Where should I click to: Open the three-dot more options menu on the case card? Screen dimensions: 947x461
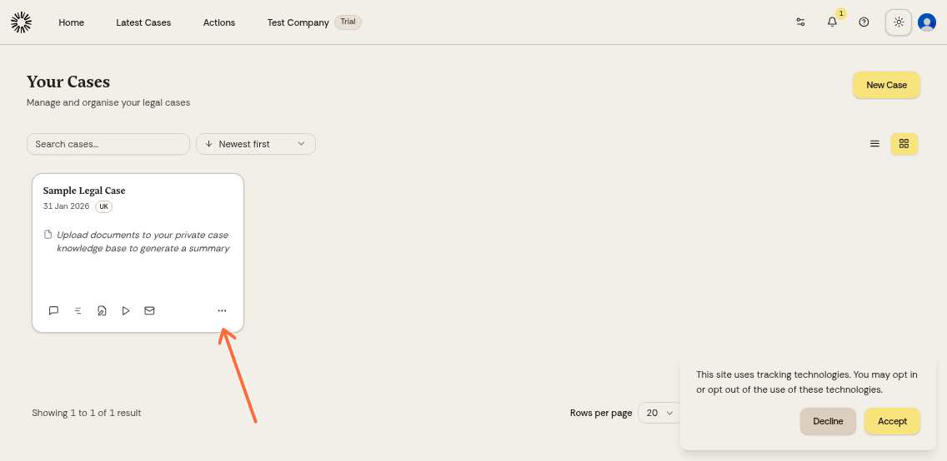point(222,310)
